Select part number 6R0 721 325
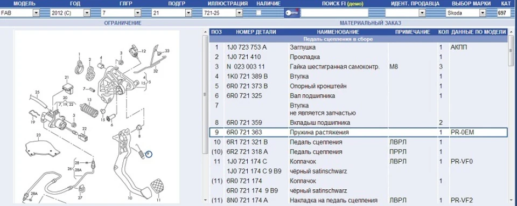This screenshot has height=206, width=517. click(x=244, y=96)
